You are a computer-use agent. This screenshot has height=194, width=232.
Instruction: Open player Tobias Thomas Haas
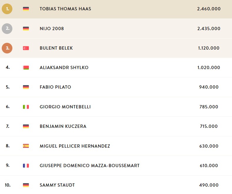tap(65, 9)
